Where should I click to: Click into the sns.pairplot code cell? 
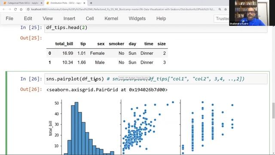click(x=156, y=79)
